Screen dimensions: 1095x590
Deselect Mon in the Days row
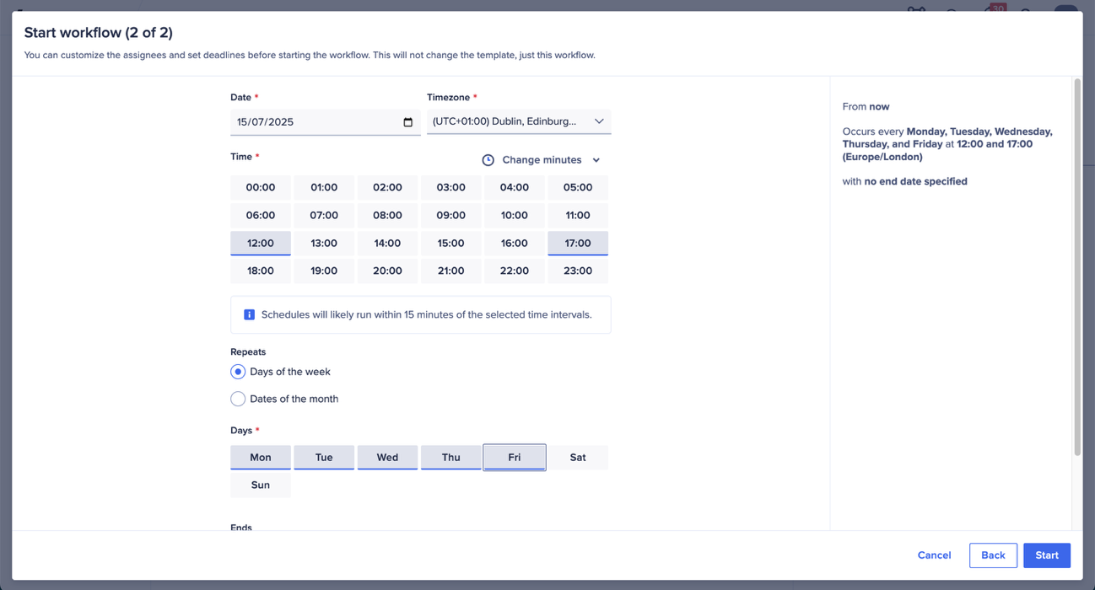click(261, 457)
